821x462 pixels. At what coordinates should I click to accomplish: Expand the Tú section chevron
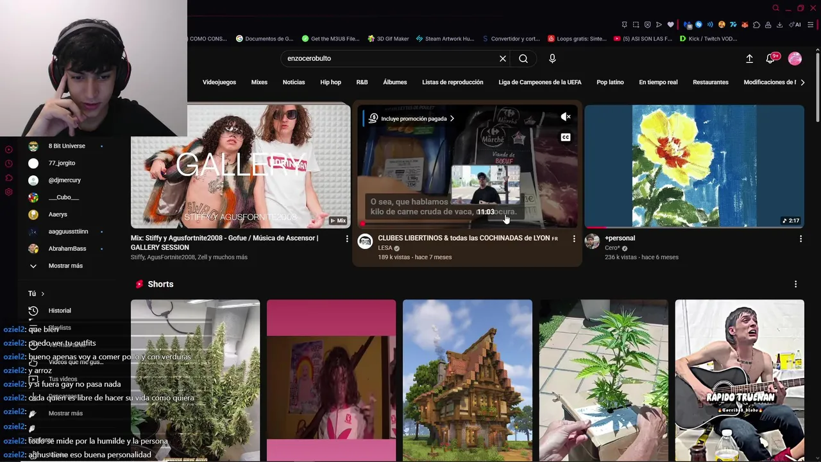point(43,294)
